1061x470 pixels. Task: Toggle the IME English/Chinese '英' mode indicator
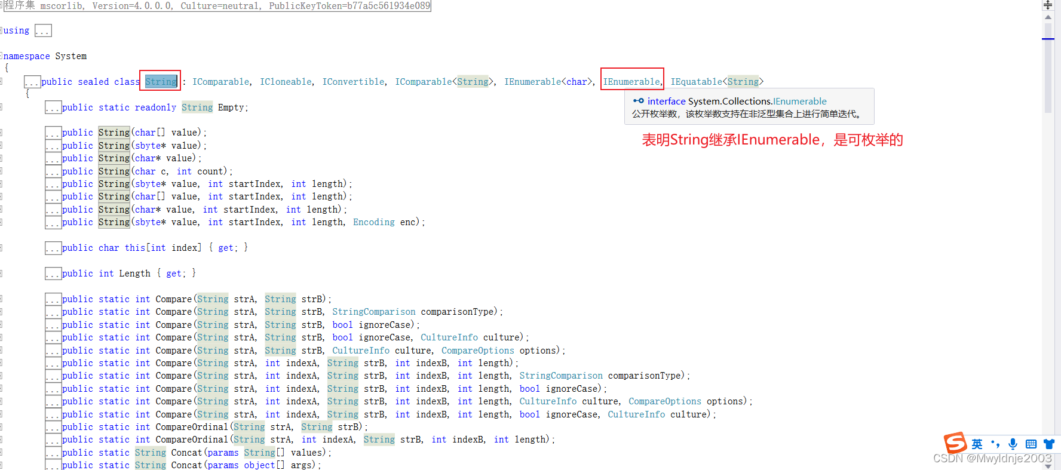click(x=977, y=444)
